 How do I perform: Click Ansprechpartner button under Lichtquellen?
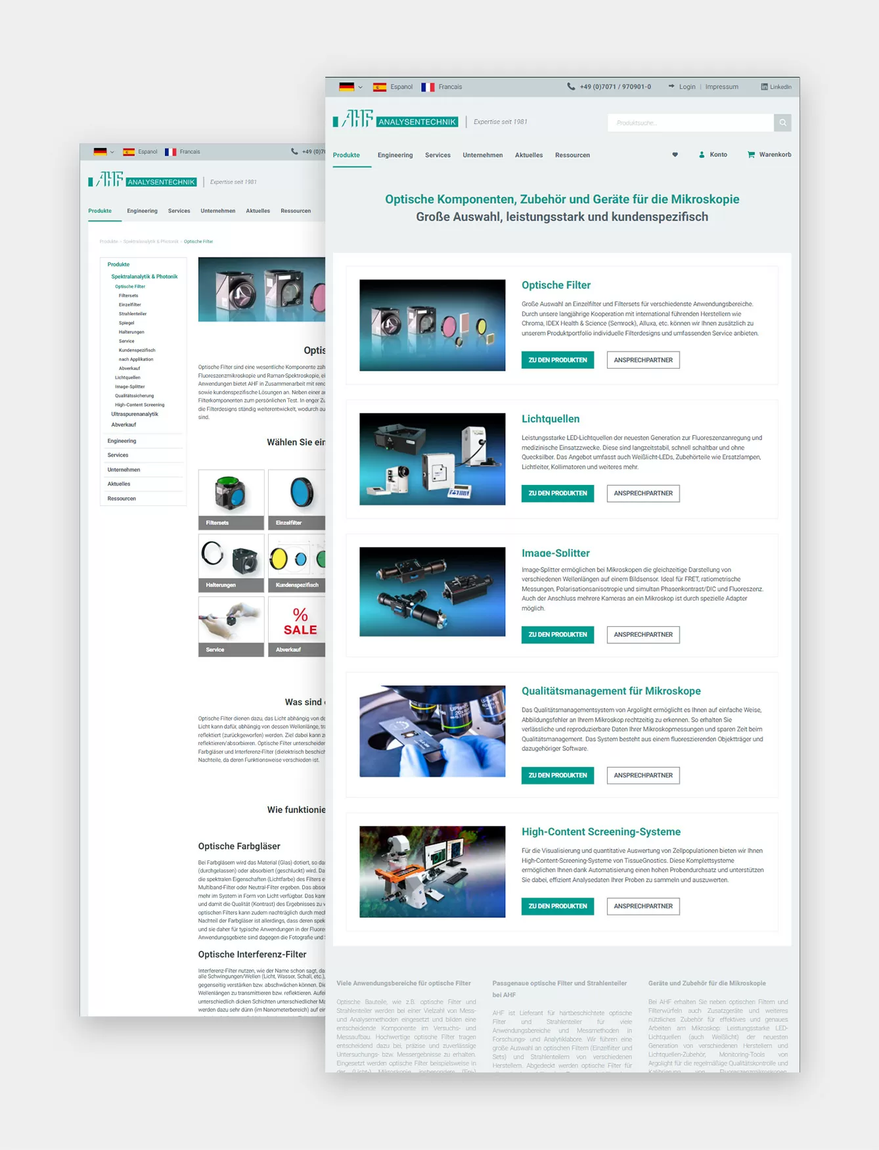coord(642,494)
